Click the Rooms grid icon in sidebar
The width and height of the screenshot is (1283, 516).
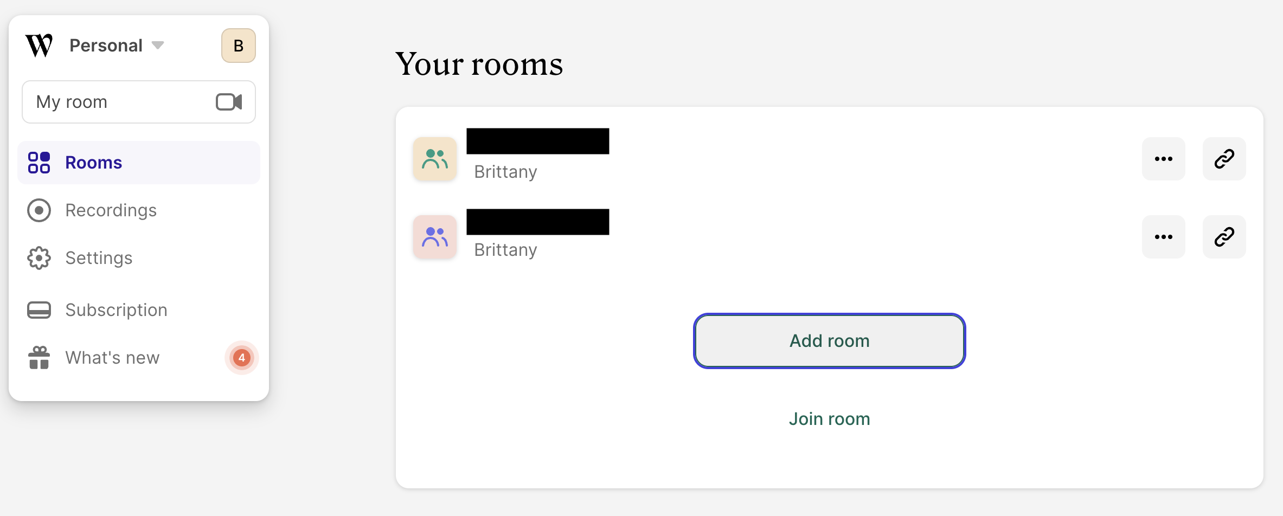(x=39, y=163)
